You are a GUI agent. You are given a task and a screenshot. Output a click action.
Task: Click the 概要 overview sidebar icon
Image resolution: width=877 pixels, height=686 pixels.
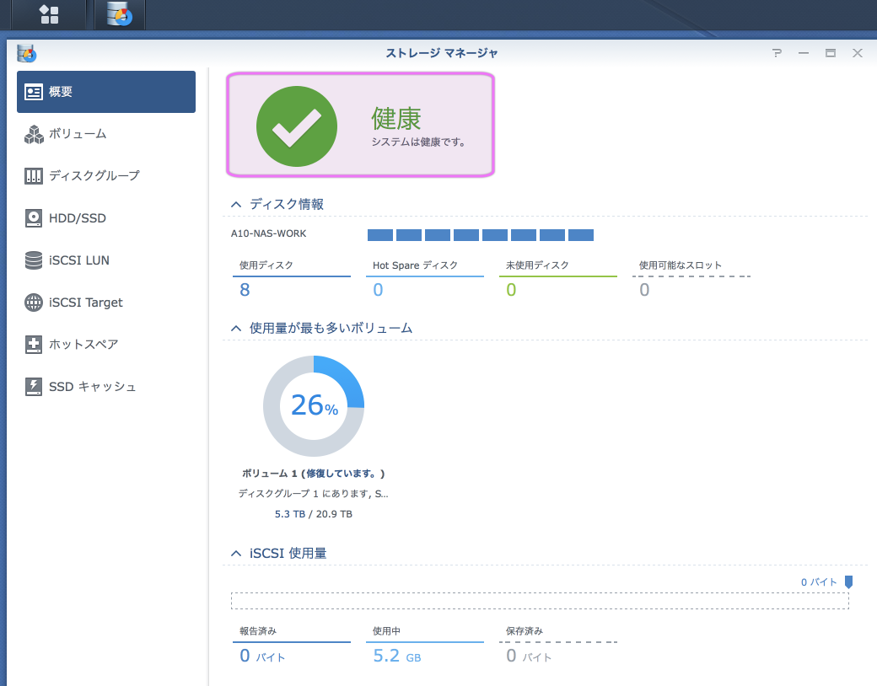click(34, 92)
